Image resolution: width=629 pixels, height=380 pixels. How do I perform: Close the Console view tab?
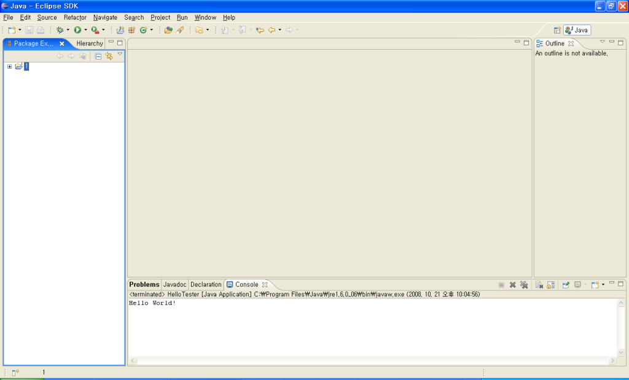coord(265,285)
